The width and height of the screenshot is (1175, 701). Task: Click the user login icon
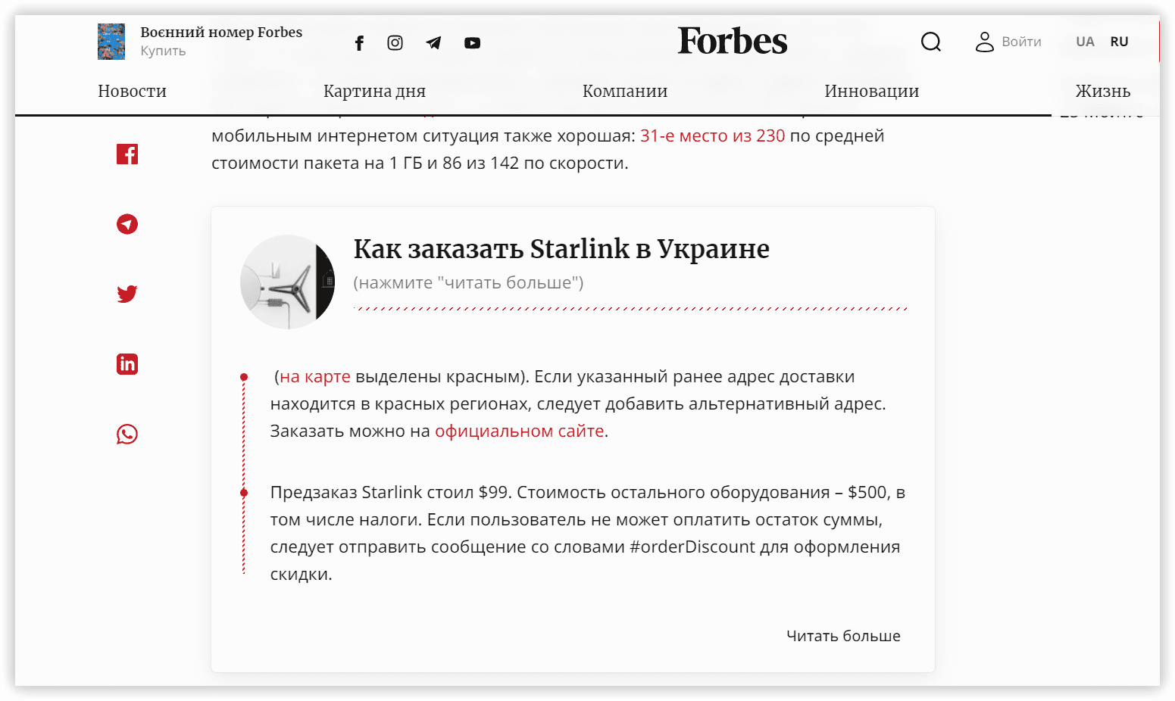985,42
